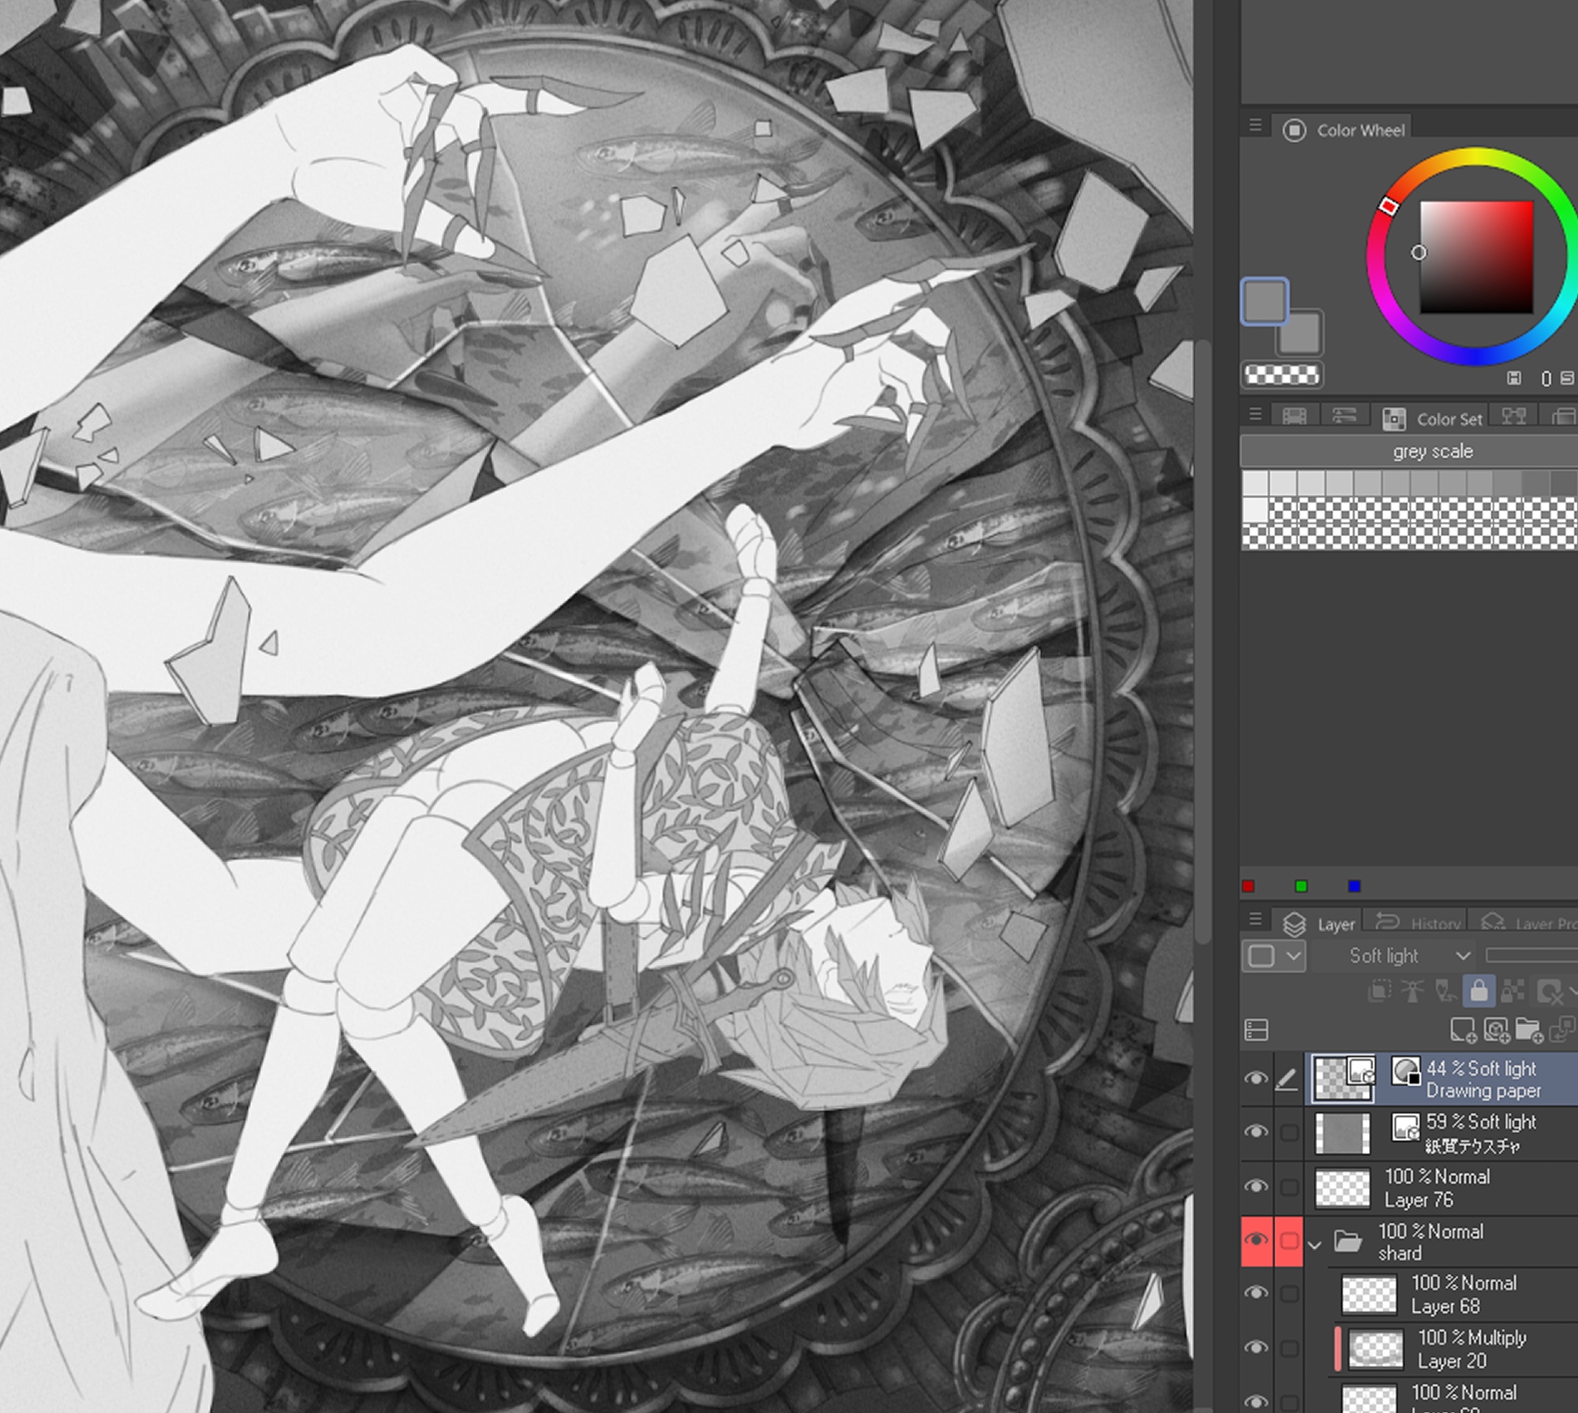Click the grey scale color set button

click(1432, 451)
